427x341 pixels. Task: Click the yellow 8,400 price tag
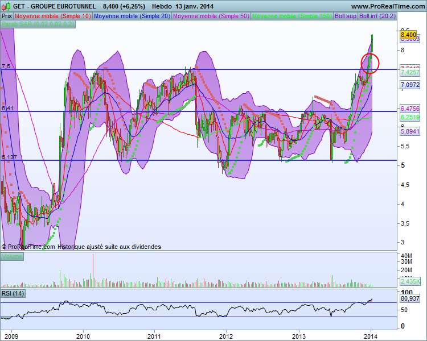point(408,35)
